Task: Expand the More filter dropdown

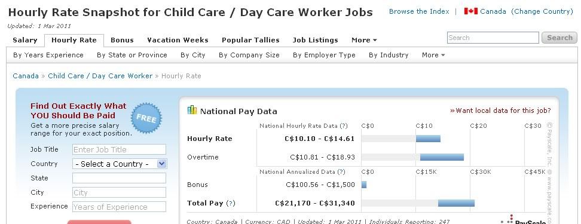Action: point(433,55)
